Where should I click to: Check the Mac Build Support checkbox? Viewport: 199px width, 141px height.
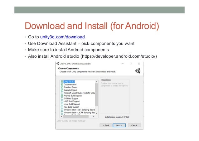click(x=62, y=107)
